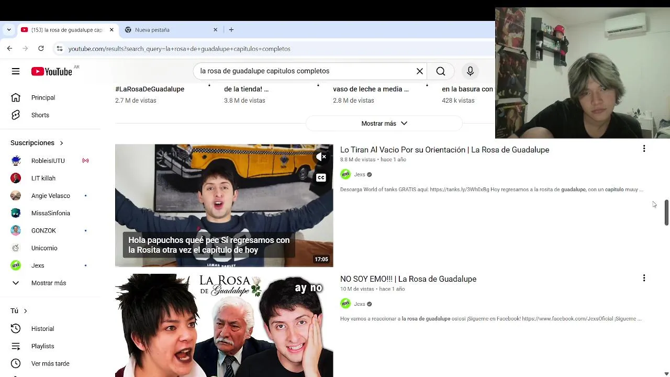The image size is (670, 377).
Task: Open tab search dropdown arrow
Action: coord(9,30)
